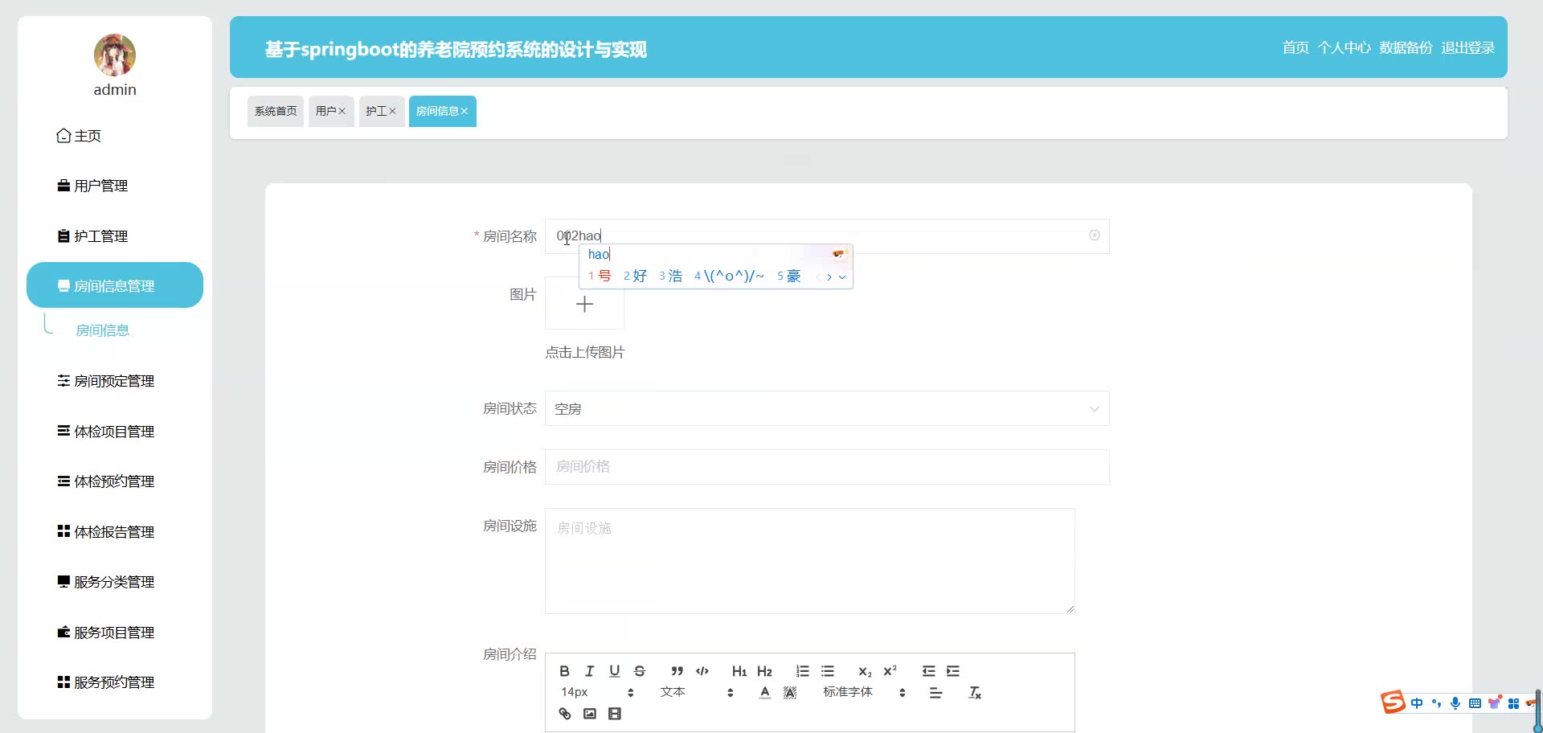Screen dimensions: 1543x733
Task: Create a numbered ordered list
Action: 802,671
